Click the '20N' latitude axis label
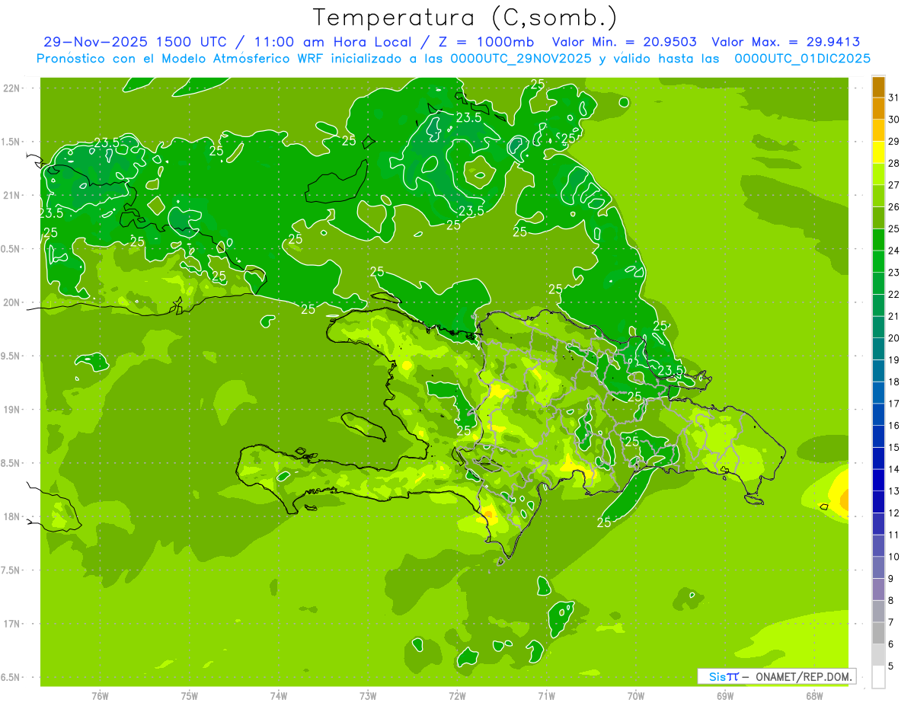The height and width of the screenshot is (706, 914). 11,302
